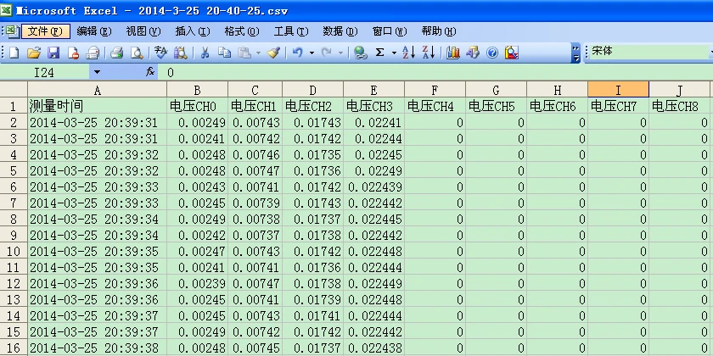Paste from clipboard icon
713x356 pixels.
click(244, 53)
